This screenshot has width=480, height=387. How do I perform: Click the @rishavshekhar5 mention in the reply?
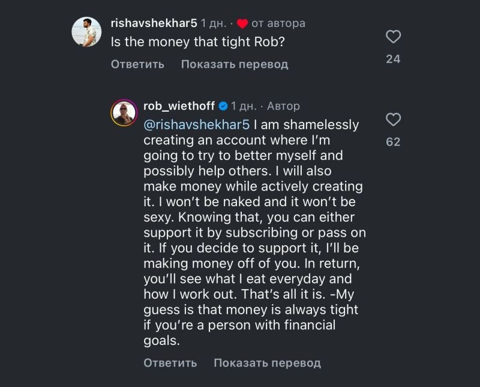197,125
